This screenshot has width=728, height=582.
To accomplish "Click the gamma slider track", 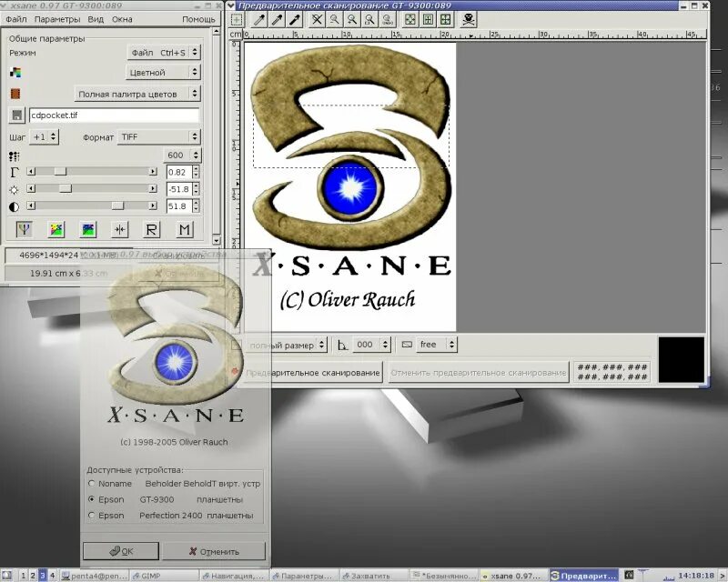I will (x=92, y=172).
